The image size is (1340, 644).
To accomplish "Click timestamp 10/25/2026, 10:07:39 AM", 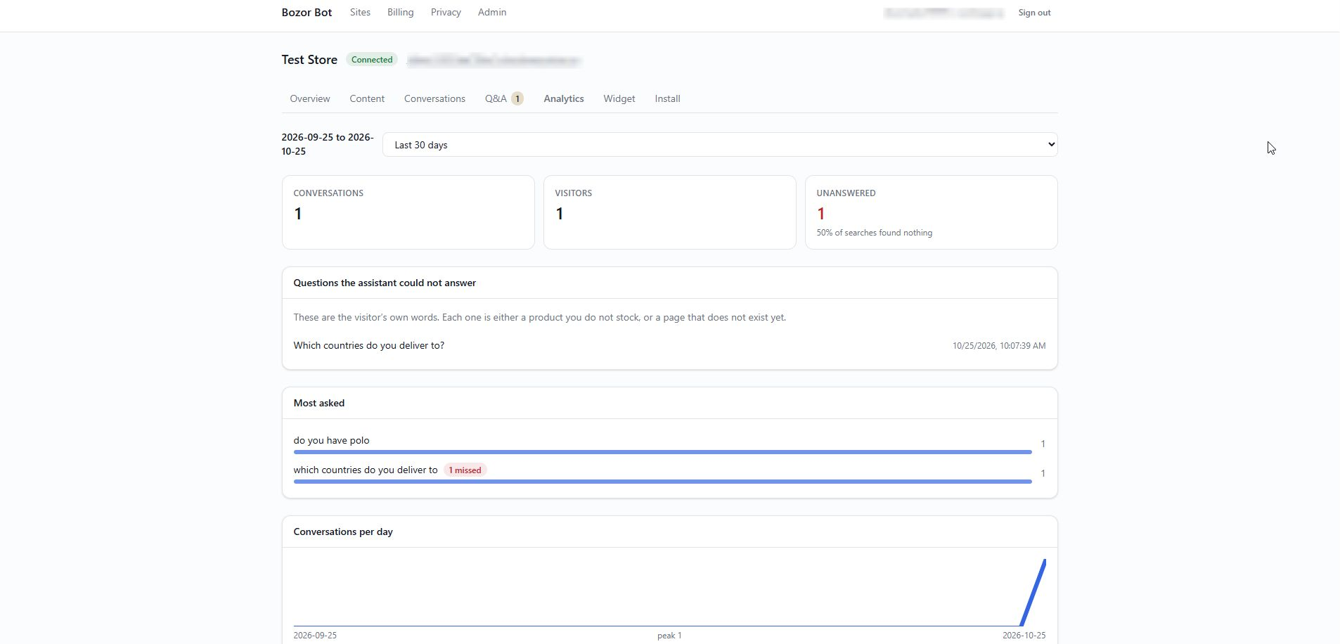I will pyautogui.click(x=999, y=346).
